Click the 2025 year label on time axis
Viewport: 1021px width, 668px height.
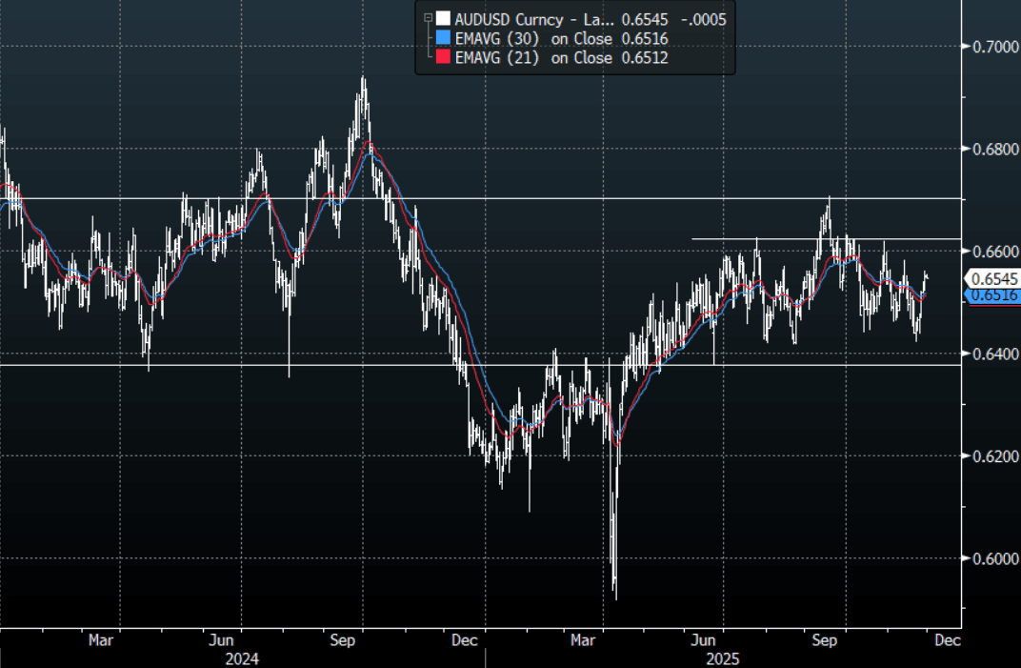724,658
